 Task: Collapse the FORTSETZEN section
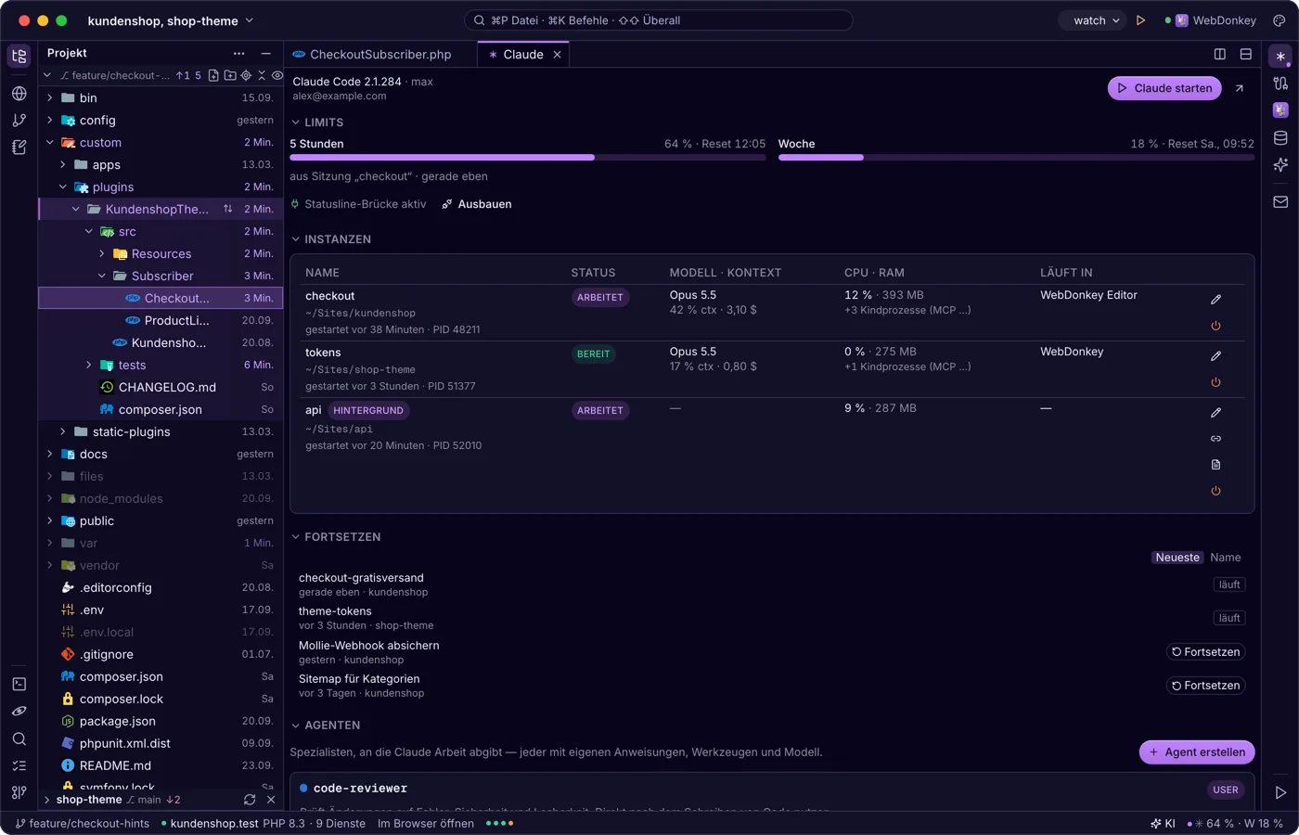(x=336, y=537)
